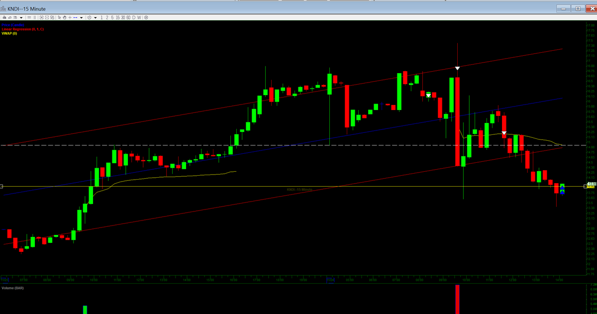Click the zoom-in expand icon
Viewport: 597px width, 314px height.
pos(41,17)
